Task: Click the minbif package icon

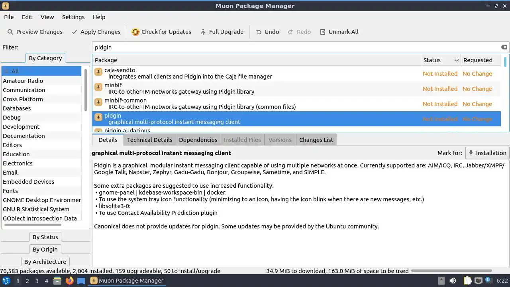Action: (98, 87)
